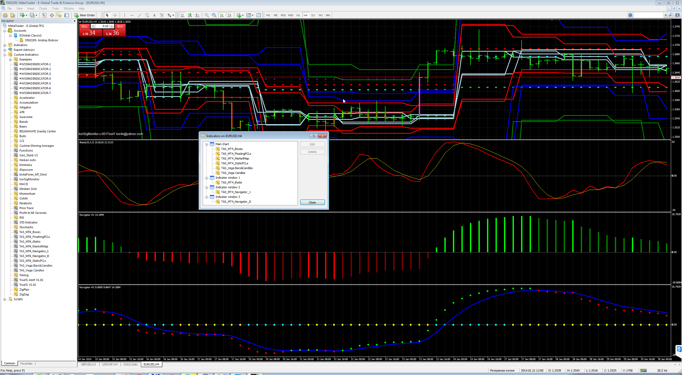Viewport: 682px width, 375px height.
Task: Select the crosshair cursor tool
Action: 115,15
